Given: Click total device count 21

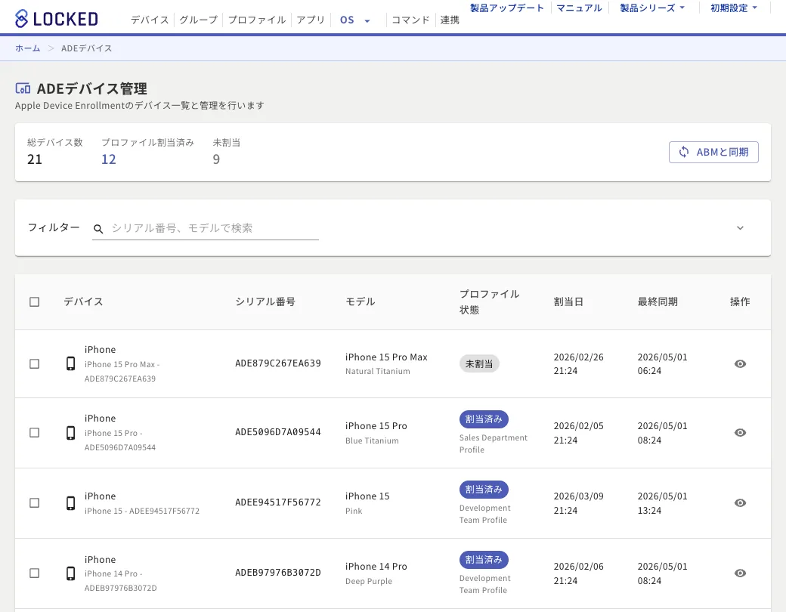Looking at the screenshot, I should click(35, 159).
